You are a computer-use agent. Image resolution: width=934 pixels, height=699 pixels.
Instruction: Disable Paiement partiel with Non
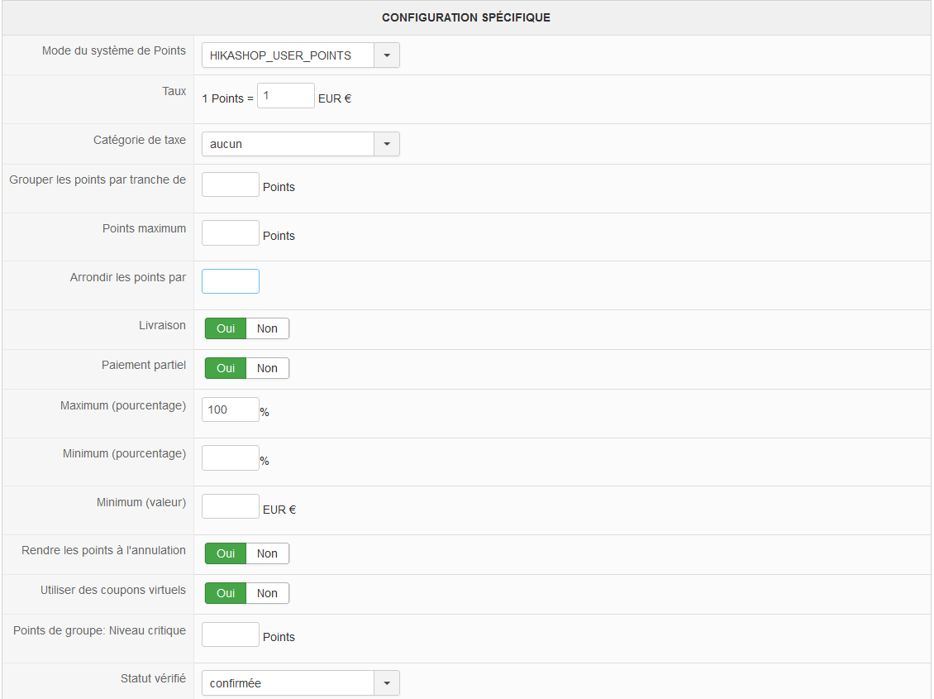pos(267,368)
